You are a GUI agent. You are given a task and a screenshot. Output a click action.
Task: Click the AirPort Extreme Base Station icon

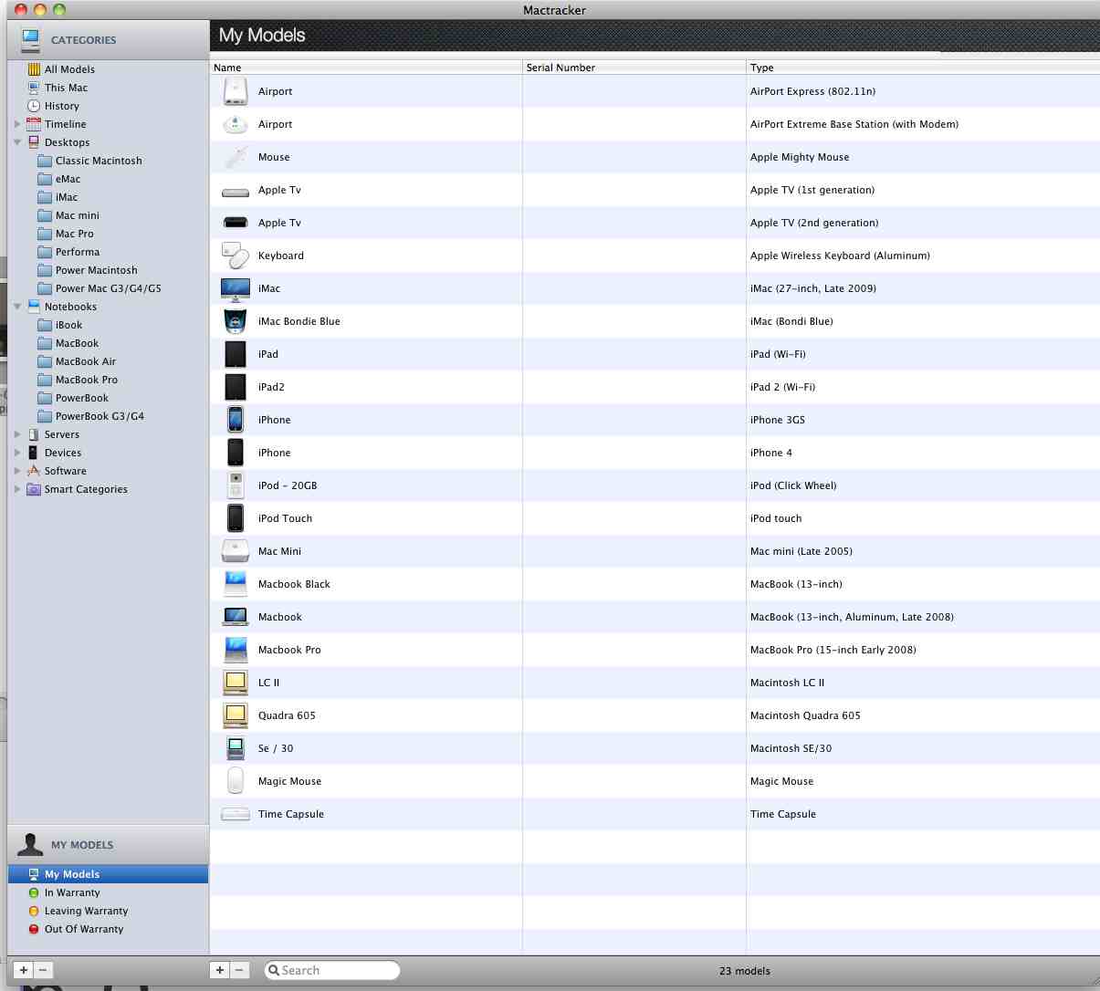[x=236, y=124]
